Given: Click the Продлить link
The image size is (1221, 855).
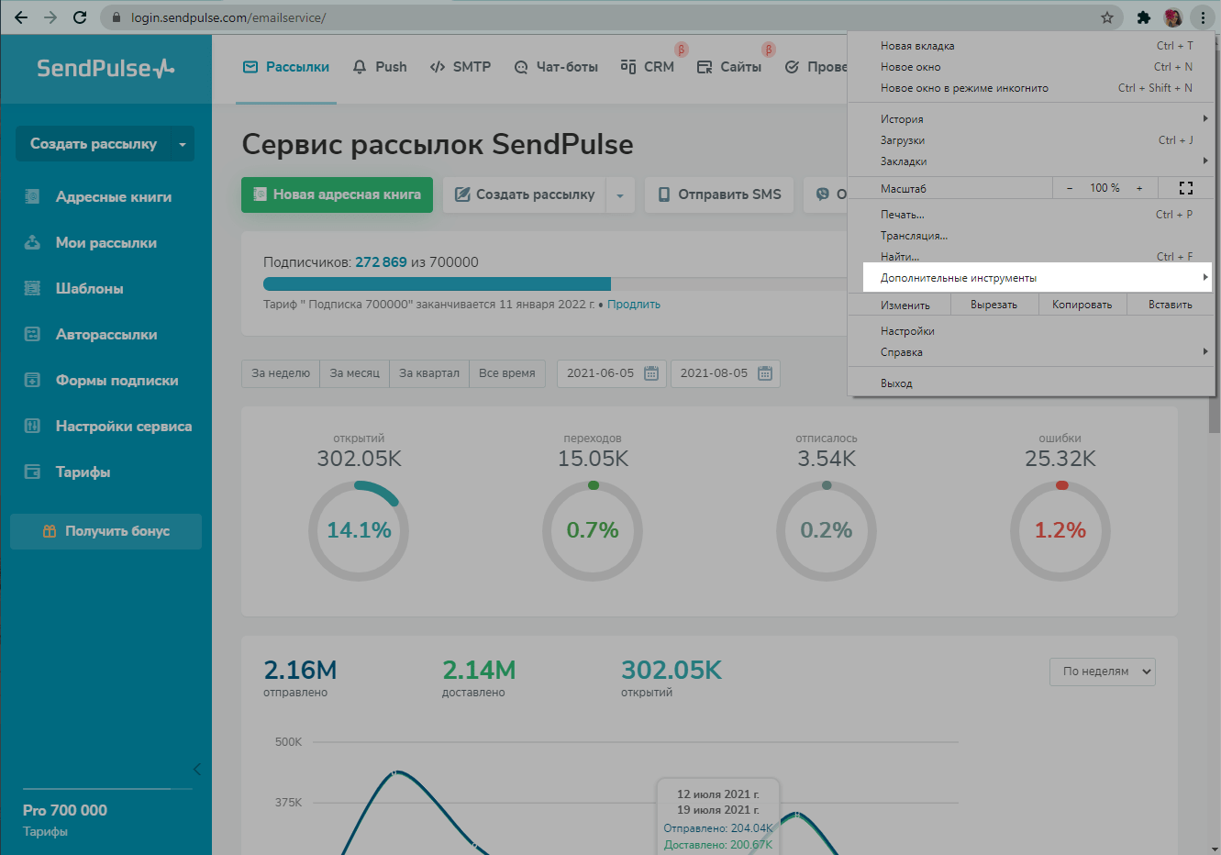Looking at the screenshot, I should 633,305.
